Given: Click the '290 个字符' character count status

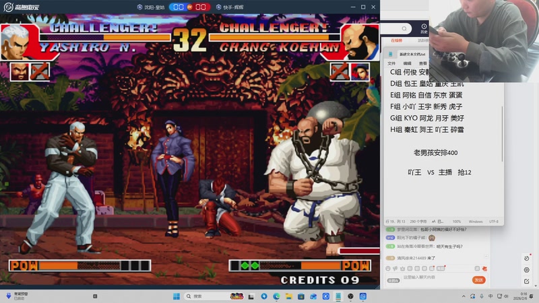Looking at the screenshot, I should tap(418, 222).
